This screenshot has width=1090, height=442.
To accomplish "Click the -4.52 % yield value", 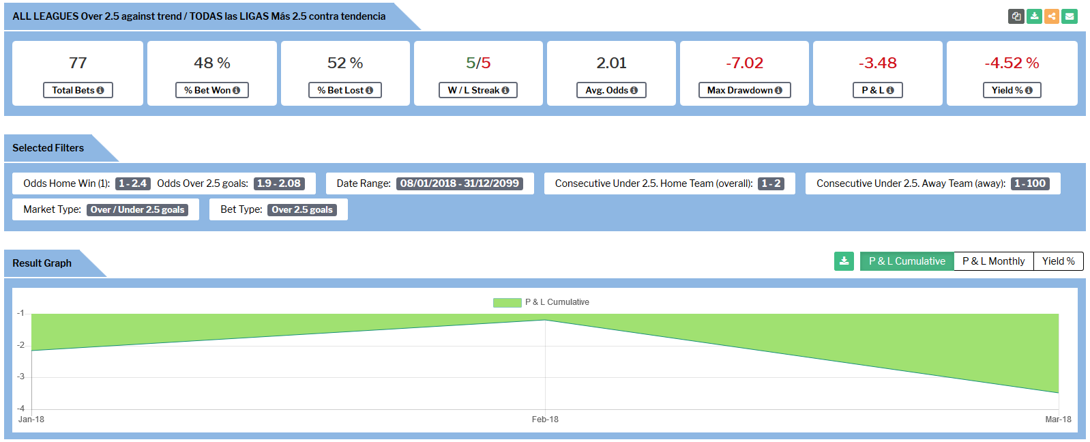I will coord(1012,63).
